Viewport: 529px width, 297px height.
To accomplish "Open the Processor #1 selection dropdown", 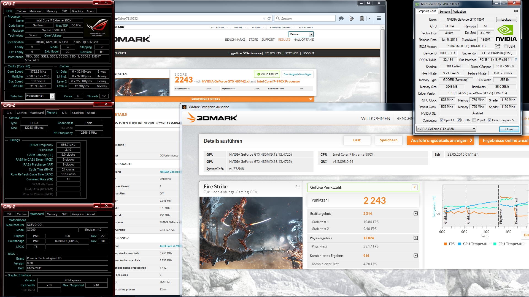I will (40, 96).
